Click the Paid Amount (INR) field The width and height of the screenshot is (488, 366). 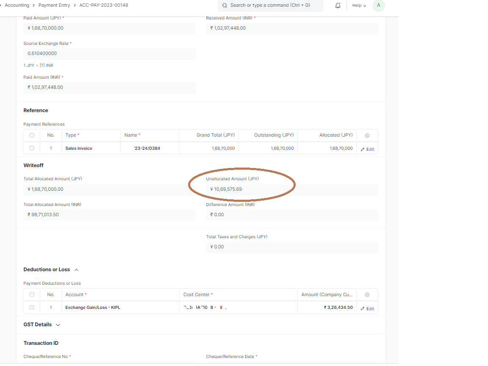click(109, 88)
